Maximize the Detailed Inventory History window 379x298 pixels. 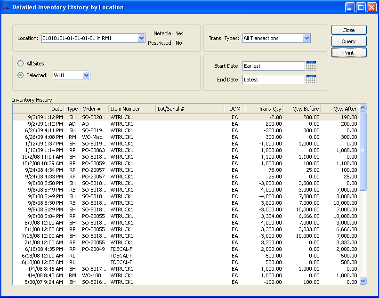pyautogui.click(x=361, y=7)
